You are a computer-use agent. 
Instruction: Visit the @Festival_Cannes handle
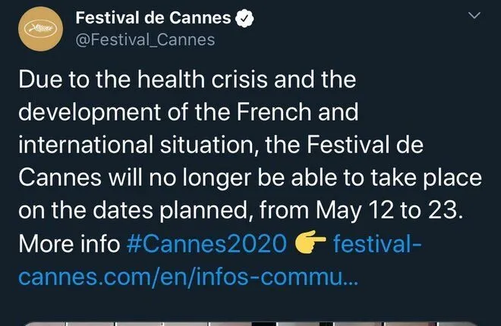147,39
